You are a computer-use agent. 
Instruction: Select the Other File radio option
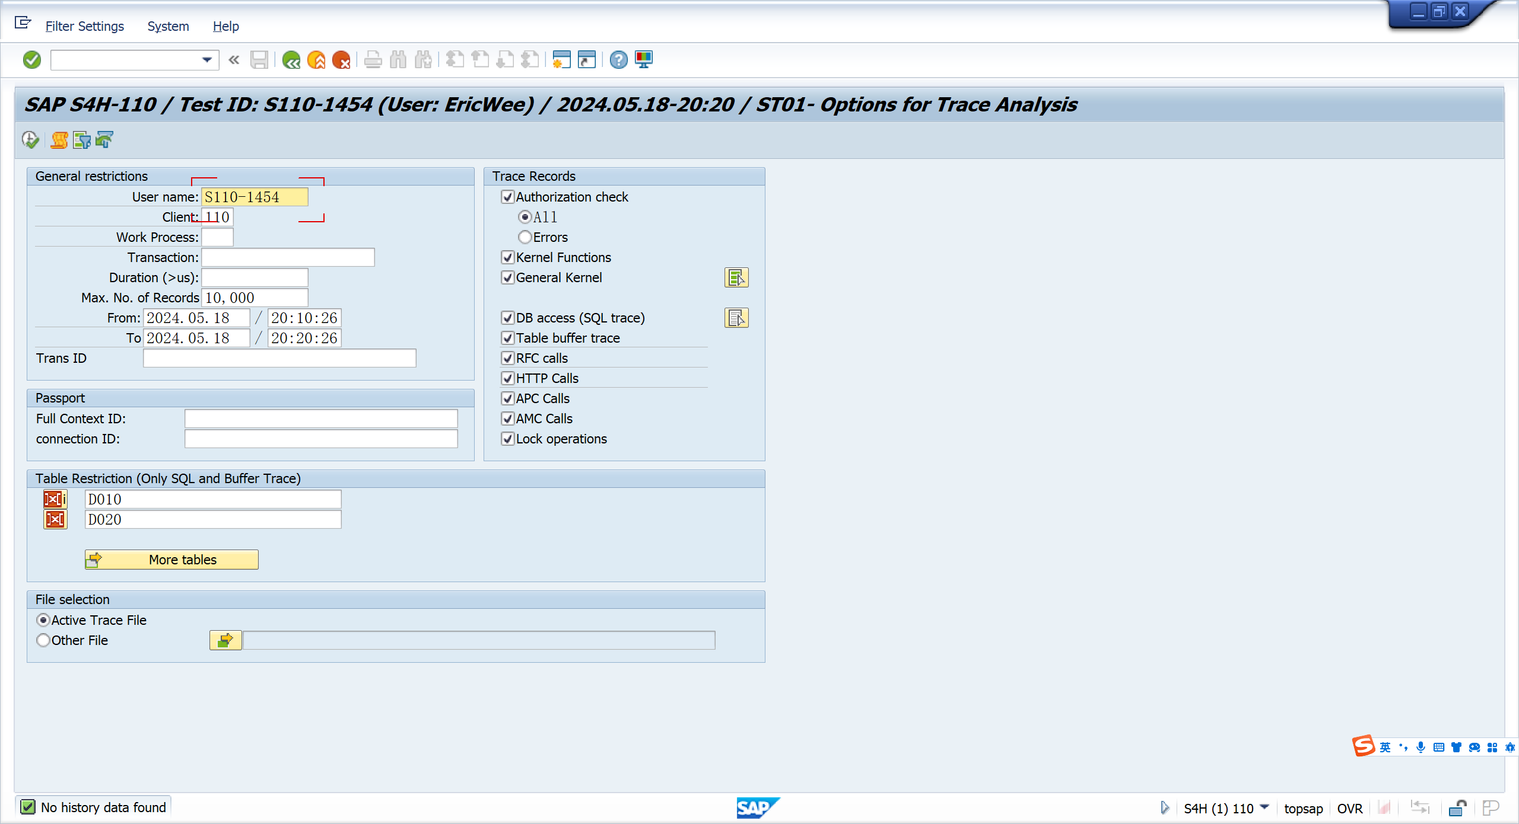[43, 640]
